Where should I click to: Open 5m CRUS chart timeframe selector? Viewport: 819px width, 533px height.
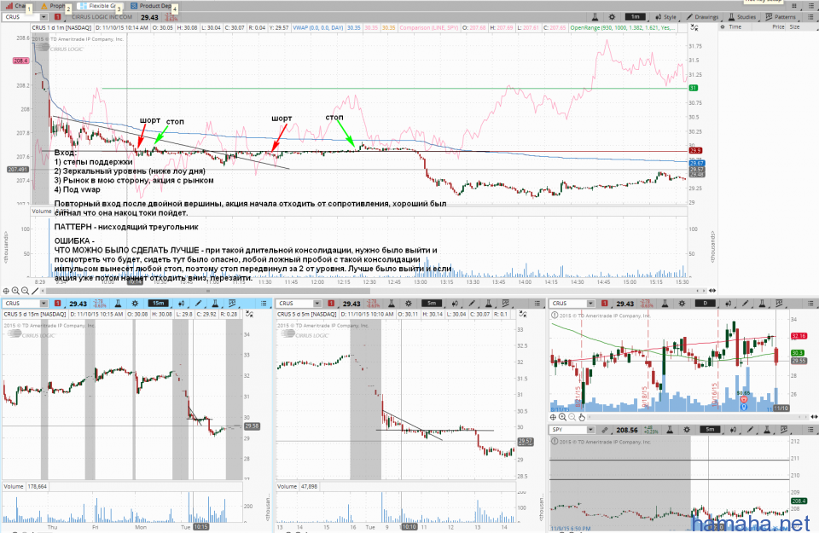point(432,304)
